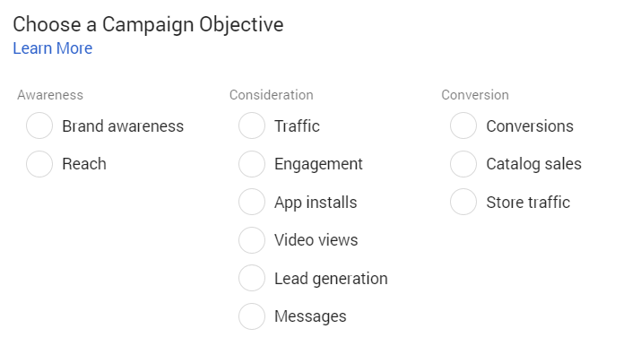Open the Learn More link
This screenshot has width=623, height=346.
click(x=53, y=48)
